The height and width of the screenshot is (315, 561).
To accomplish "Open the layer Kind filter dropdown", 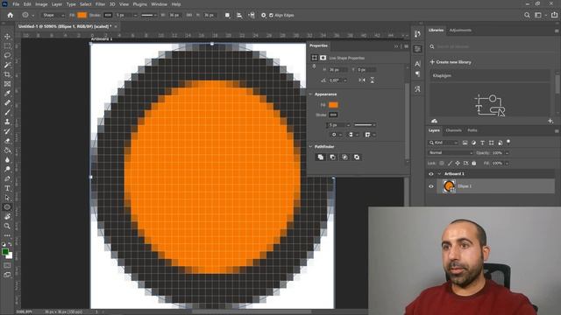I will pyautogui.click(x=444, y=143).
